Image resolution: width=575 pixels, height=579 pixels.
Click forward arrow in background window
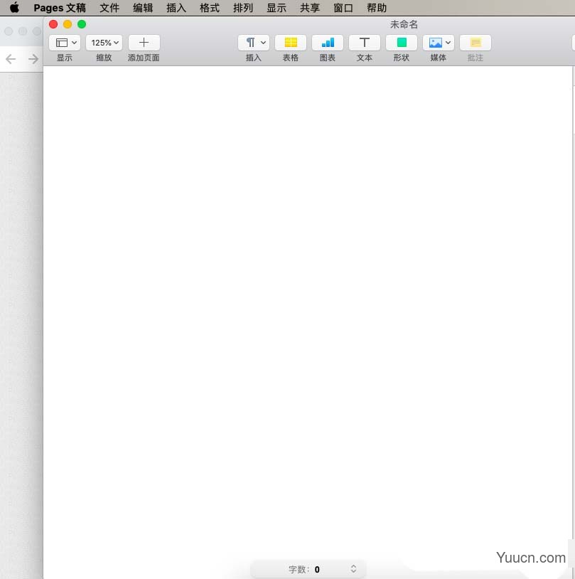[33, 59]
